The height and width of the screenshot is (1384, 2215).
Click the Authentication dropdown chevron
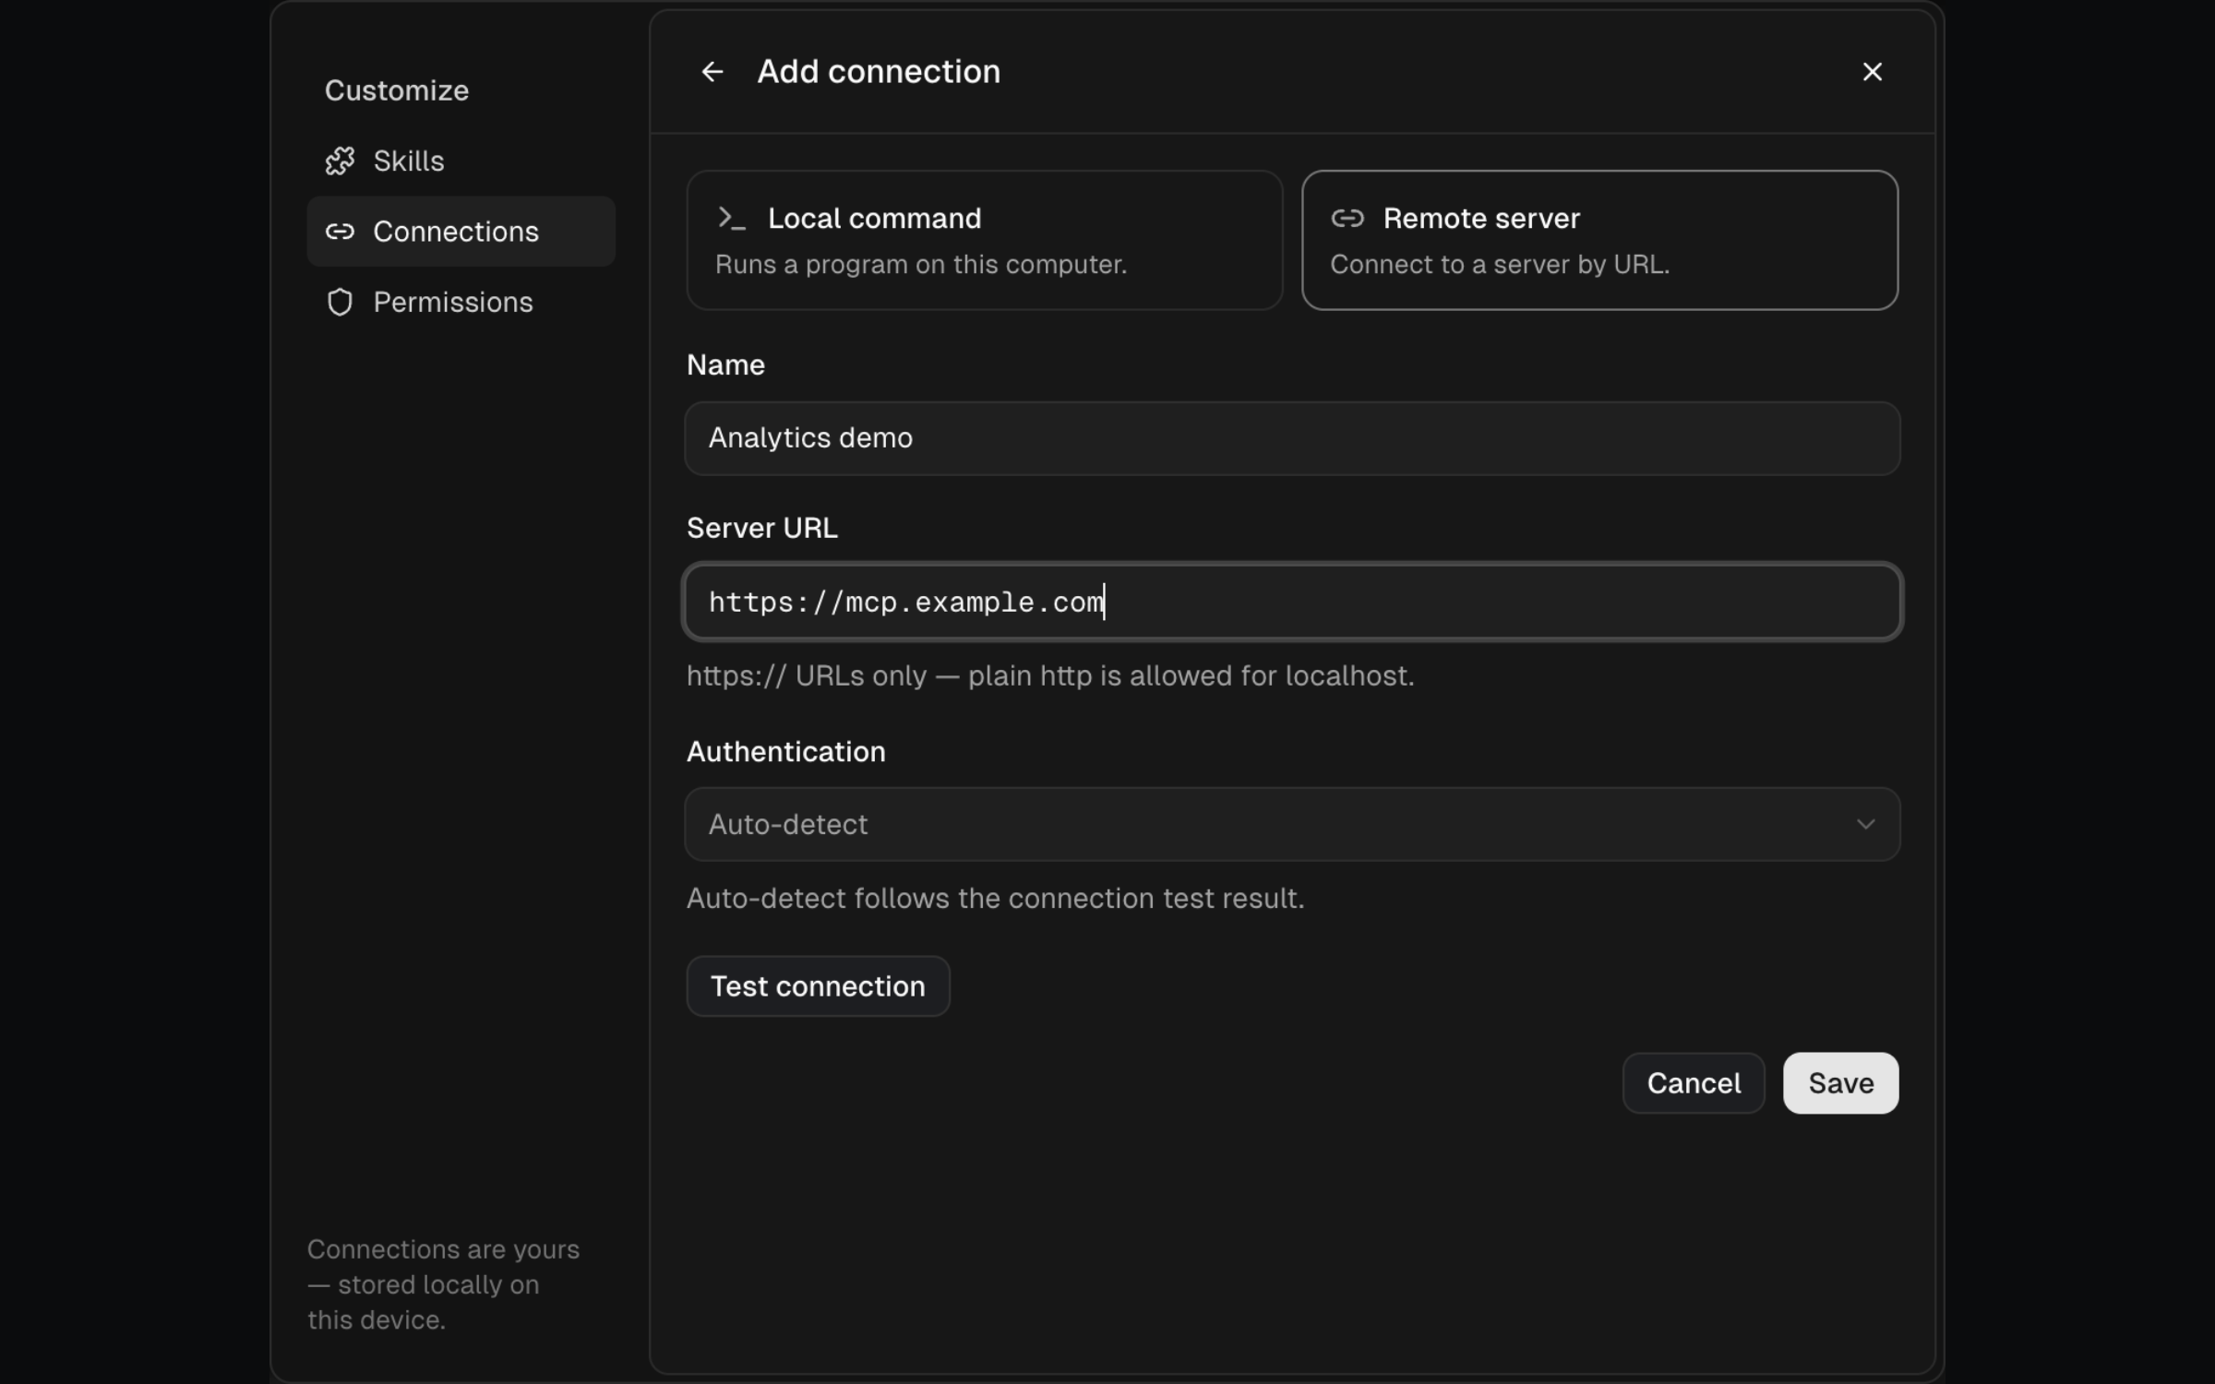pyautogui.click(x=1865, y=824)
